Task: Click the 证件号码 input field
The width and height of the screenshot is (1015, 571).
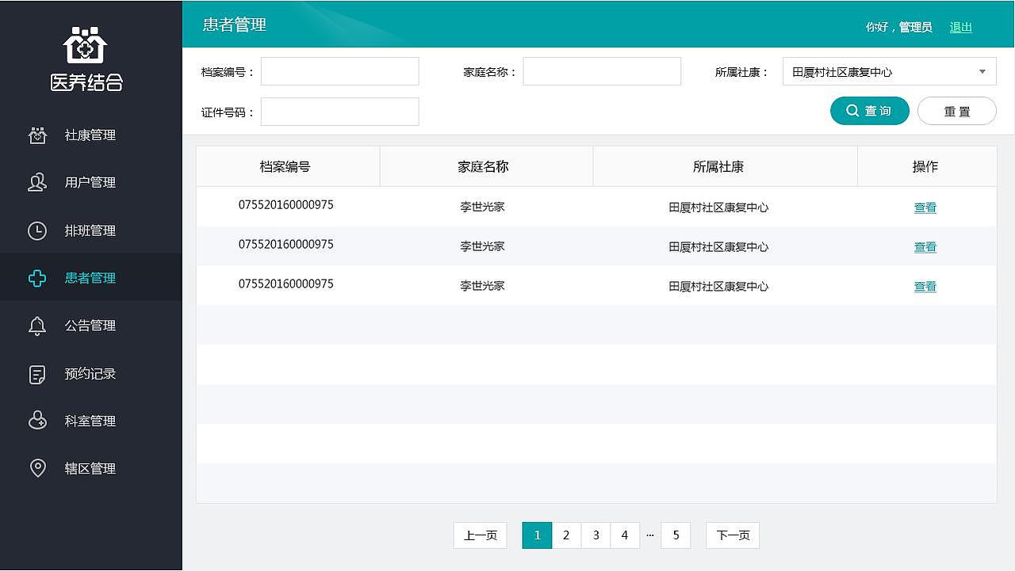Action: point(339,112)
